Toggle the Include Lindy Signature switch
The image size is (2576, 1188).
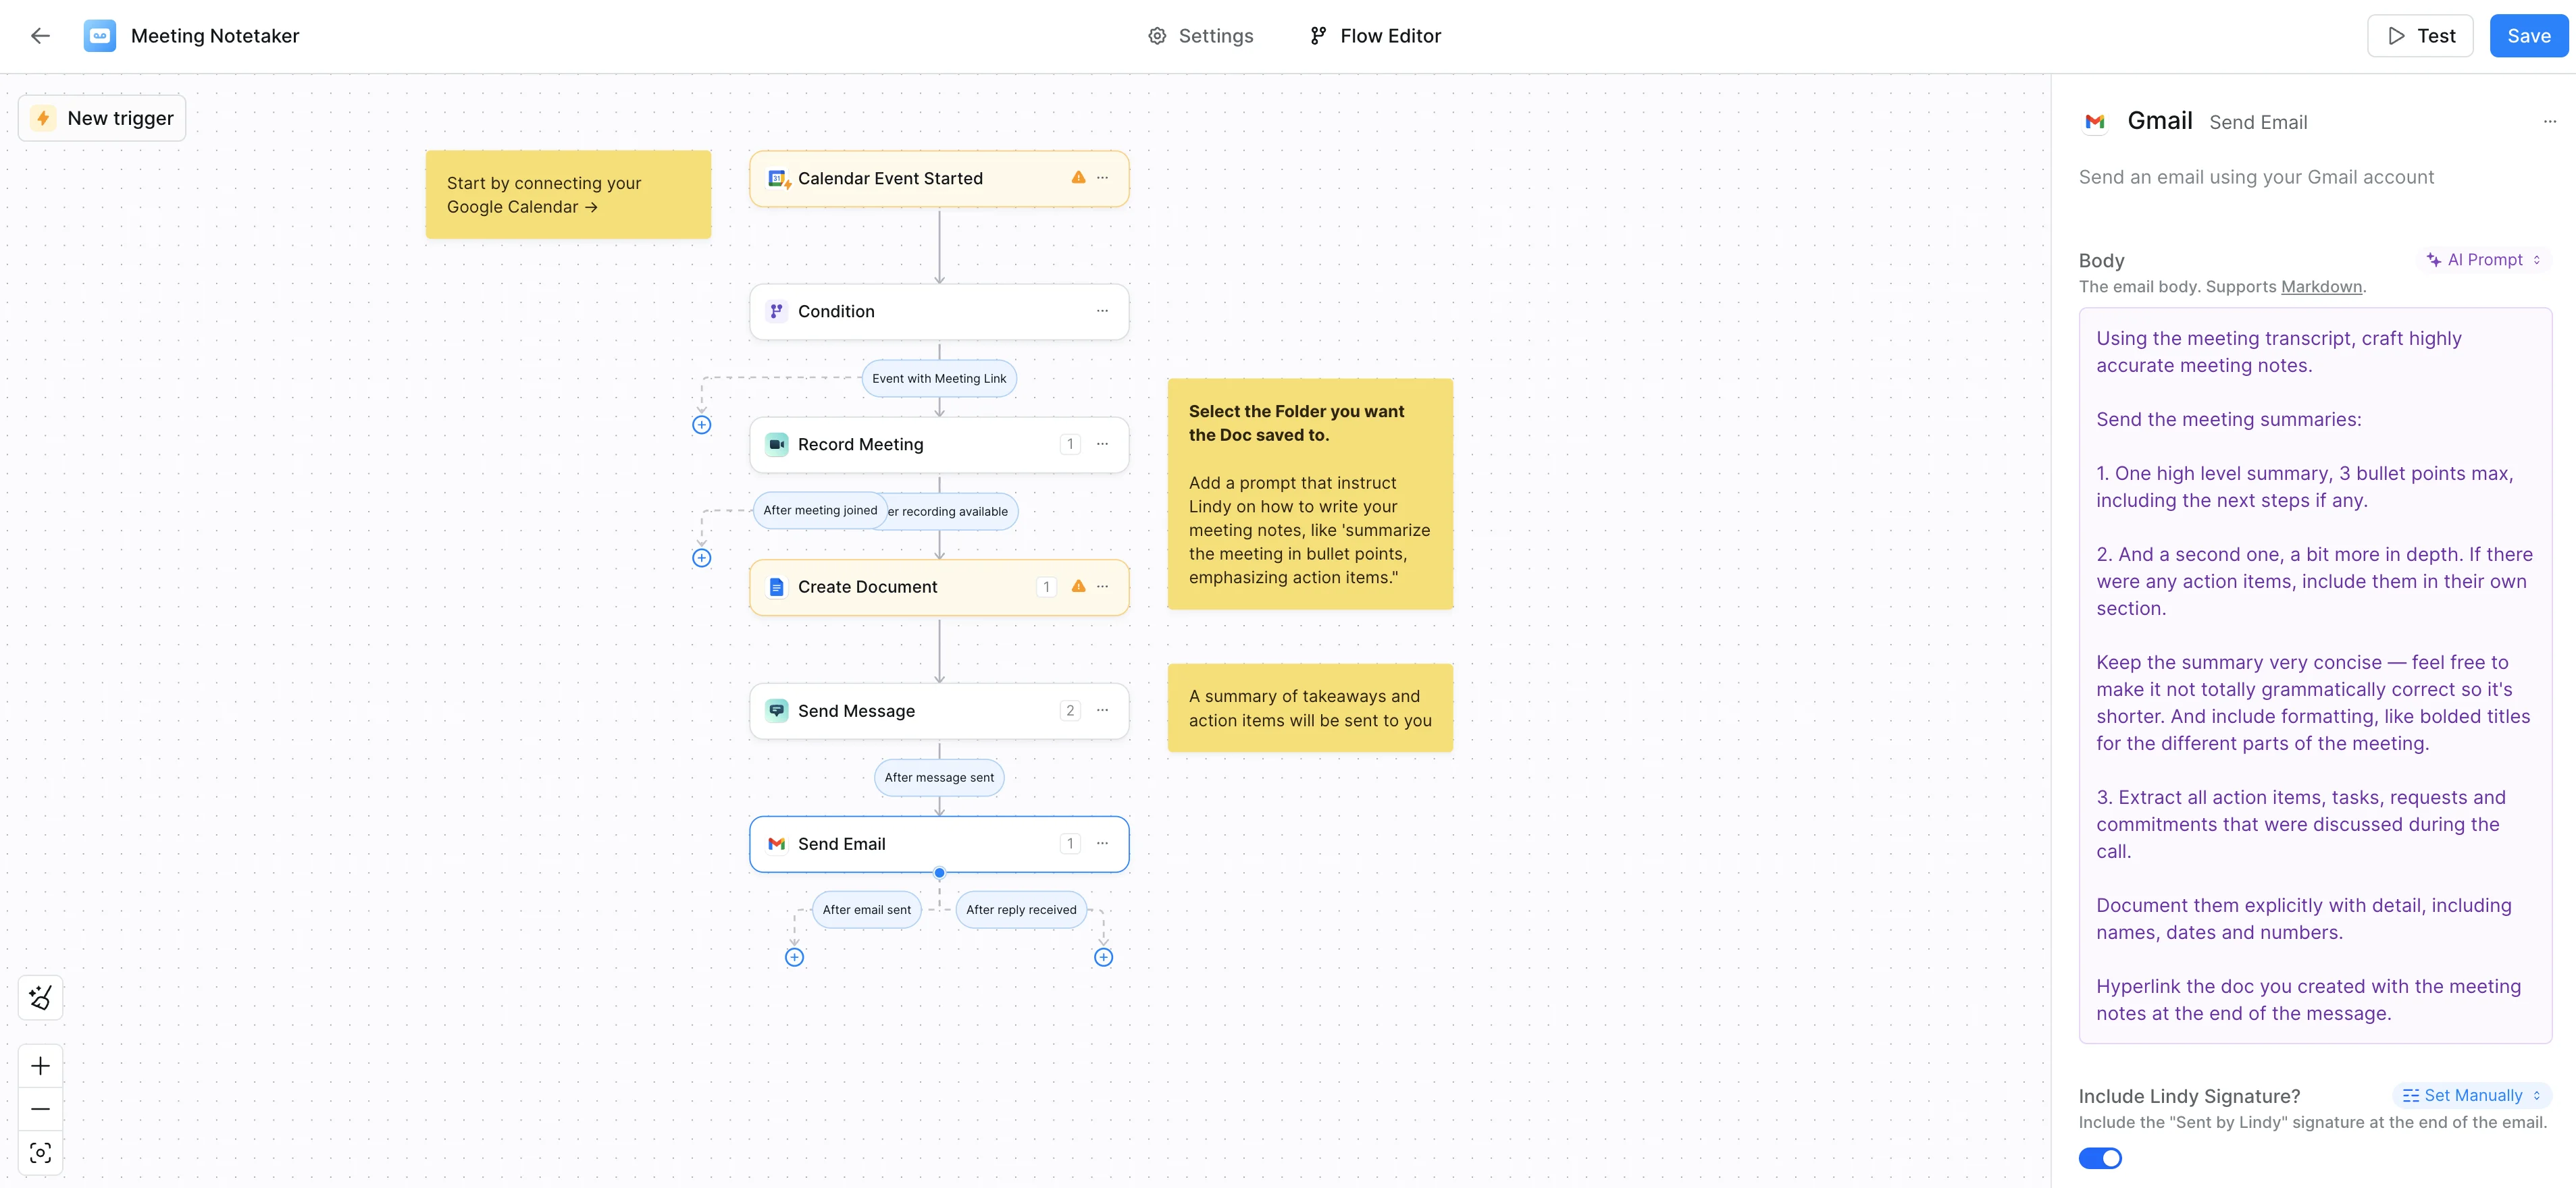tap(2099, 1158)
